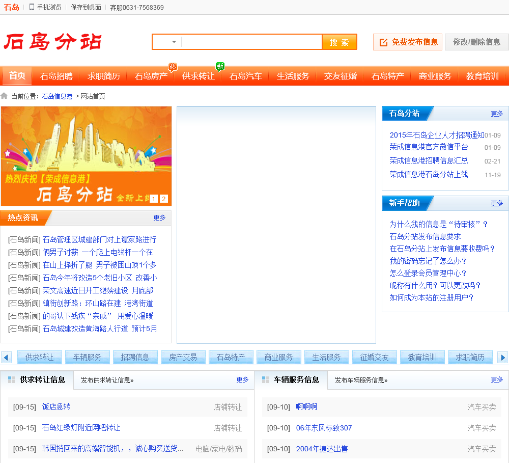Open the 商业服务 navigation item

click(x=435, y=76)
